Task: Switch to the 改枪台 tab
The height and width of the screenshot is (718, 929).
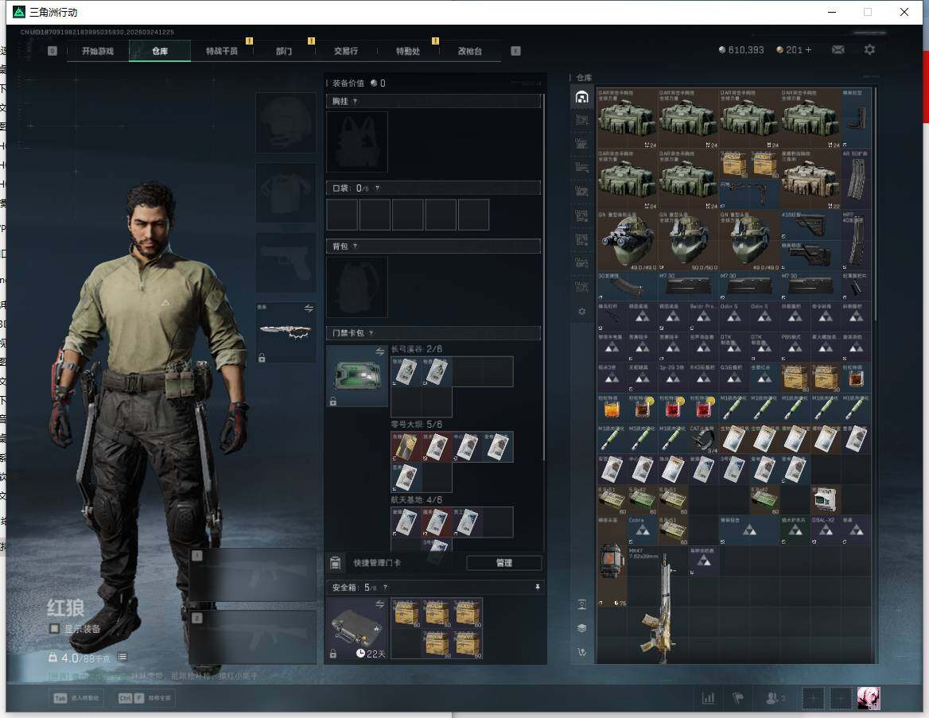Action: click(470, 51)
